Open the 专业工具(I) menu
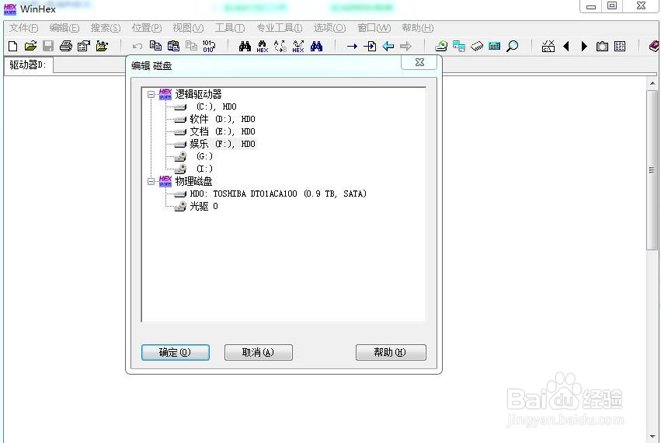 (280, 28)
